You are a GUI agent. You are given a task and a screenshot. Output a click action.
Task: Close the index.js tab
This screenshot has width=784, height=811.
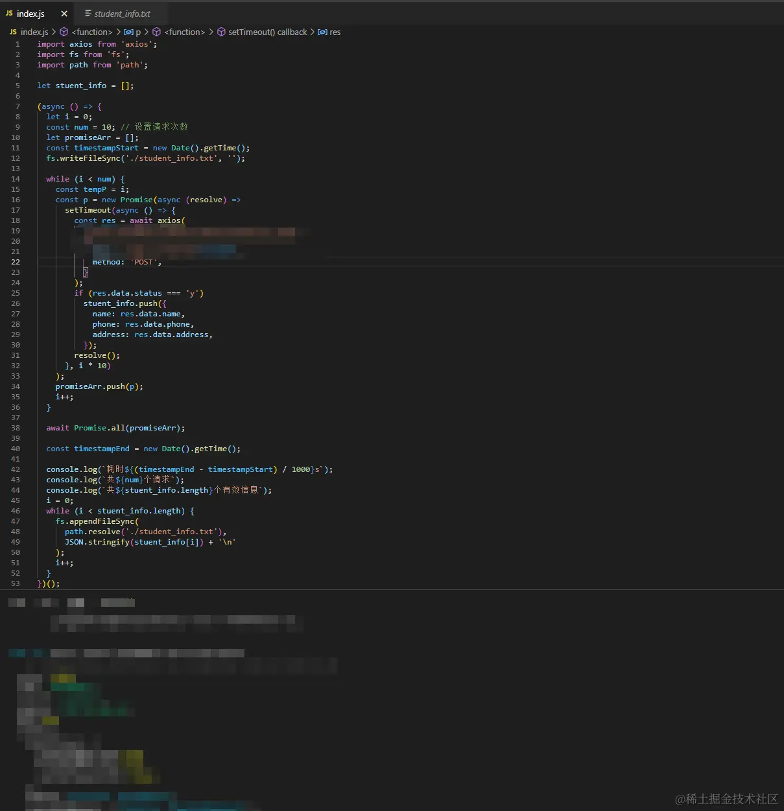tap(64, 14)
